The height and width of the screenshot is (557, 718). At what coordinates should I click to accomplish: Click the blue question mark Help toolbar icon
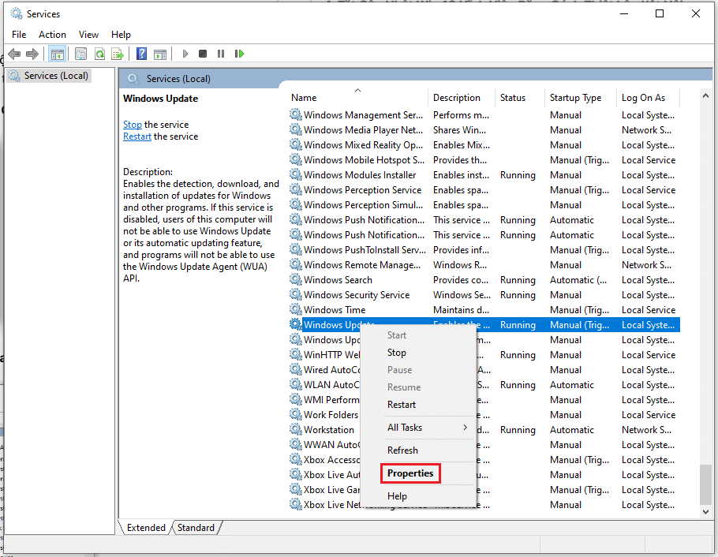141,54
